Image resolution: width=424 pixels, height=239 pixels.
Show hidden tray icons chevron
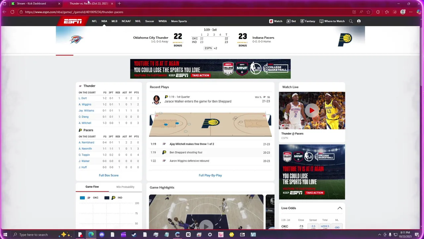coord(379,235)
